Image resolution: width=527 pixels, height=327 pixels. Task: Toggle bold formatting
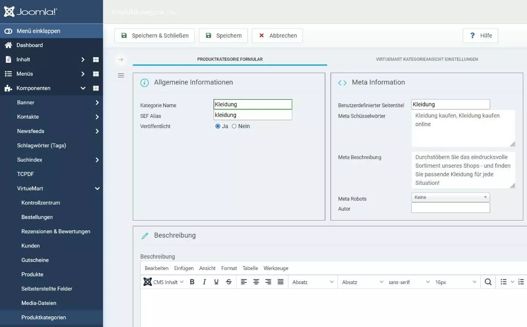point(192,282)
